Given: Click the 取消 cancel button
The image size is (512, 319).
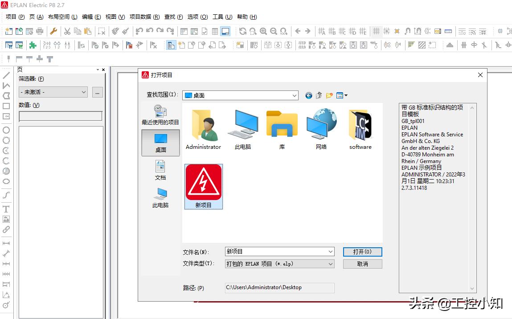Looking at the screenshot, I should 362,264.
